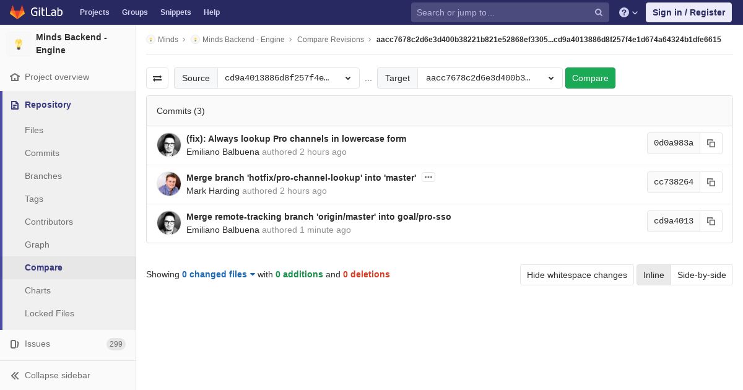
Task: Open Compare Revisions breadcrumb
Action: 331,40
